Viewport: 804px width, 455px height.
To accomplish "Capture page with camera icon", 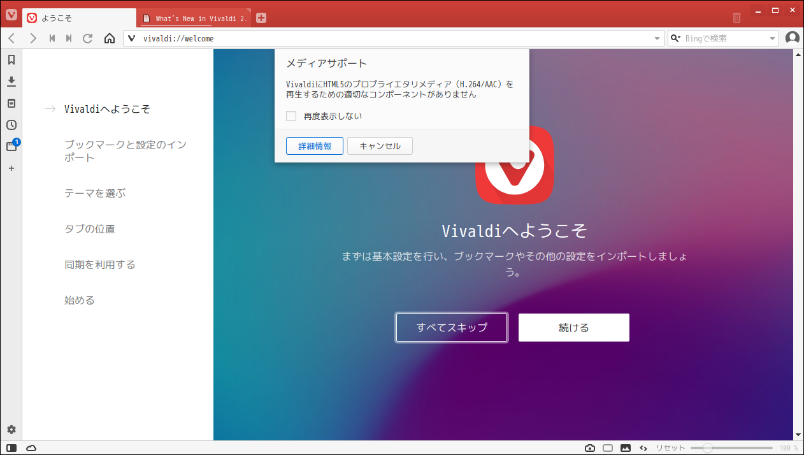I will [x=590, y=448].
